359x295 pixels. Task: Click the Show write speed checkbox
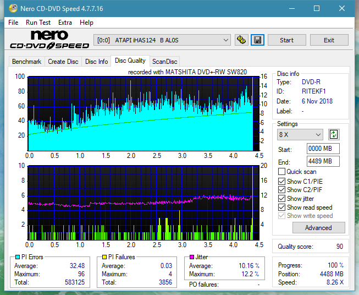click(281, 215)
